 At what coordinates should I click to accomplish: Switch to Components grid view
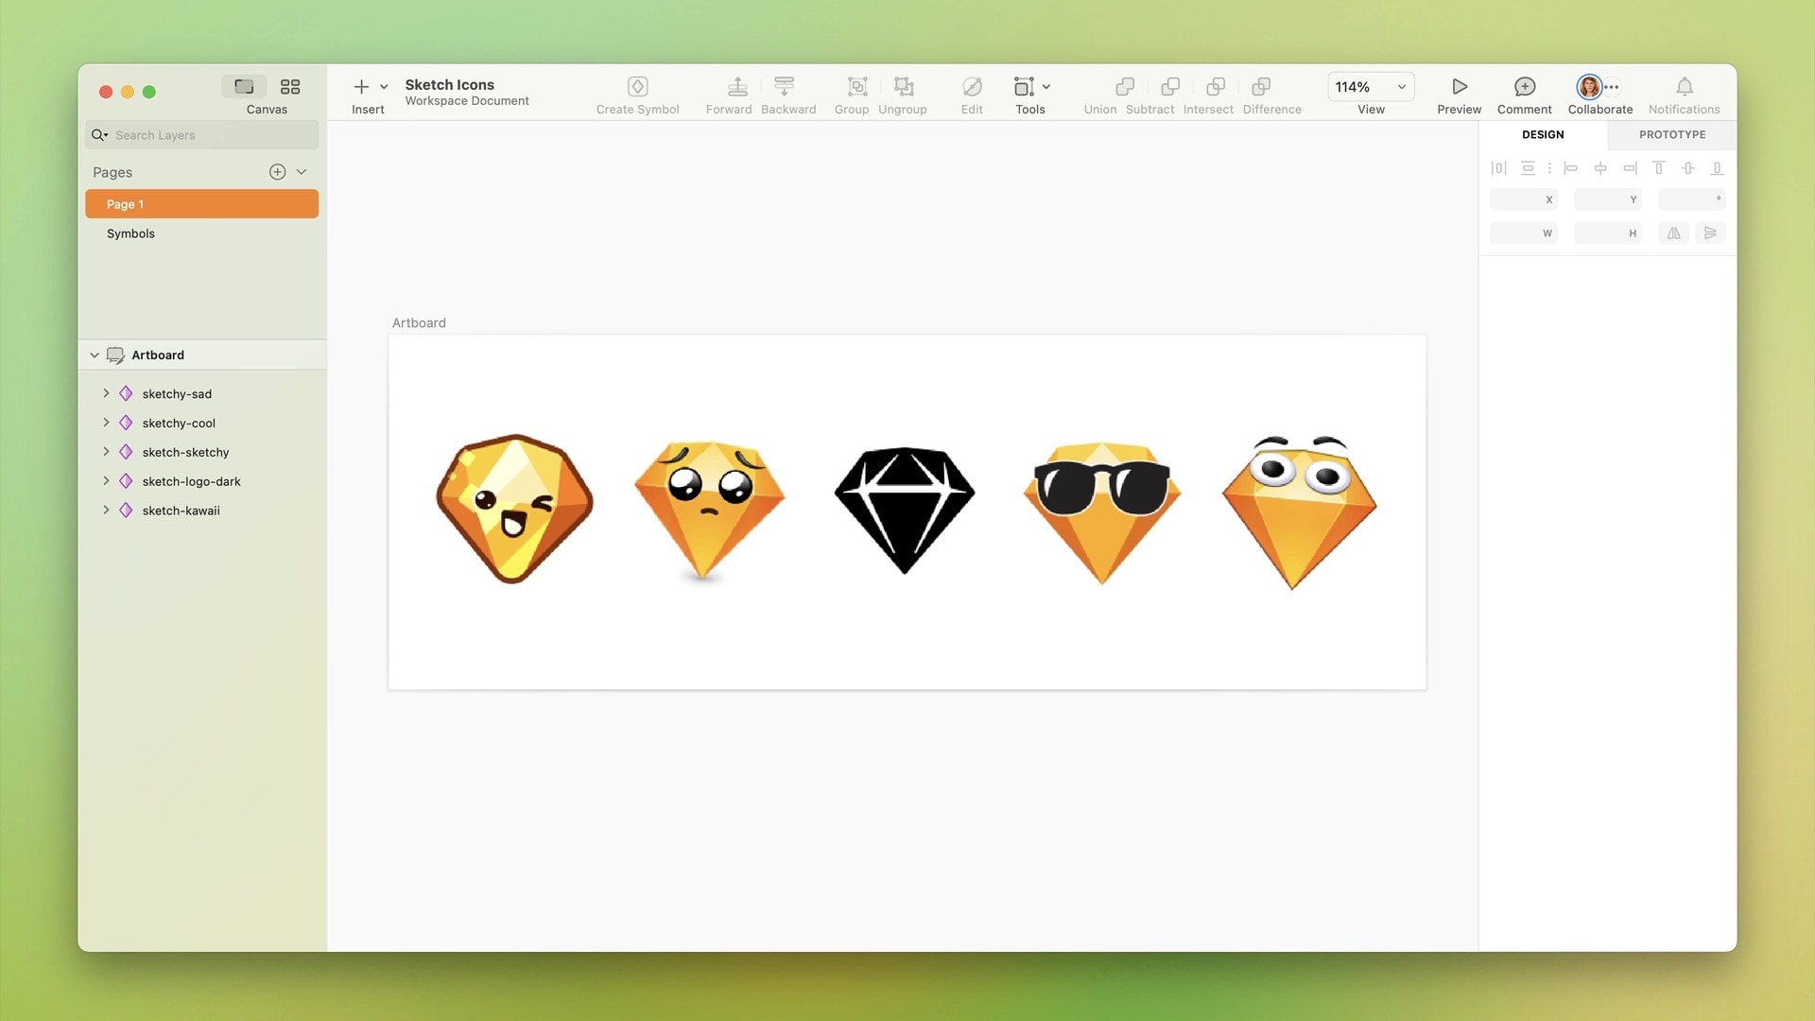[290, 87]
